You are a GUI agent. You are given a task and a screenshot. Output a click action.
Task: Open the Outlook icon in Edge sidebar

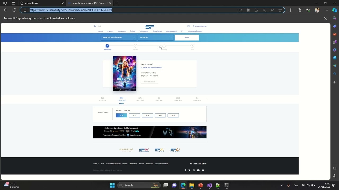pos(334,58)
